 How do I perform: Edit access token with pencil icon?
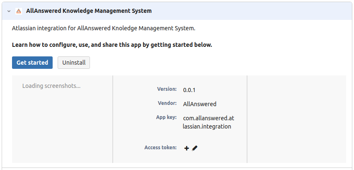coord(194,148)
